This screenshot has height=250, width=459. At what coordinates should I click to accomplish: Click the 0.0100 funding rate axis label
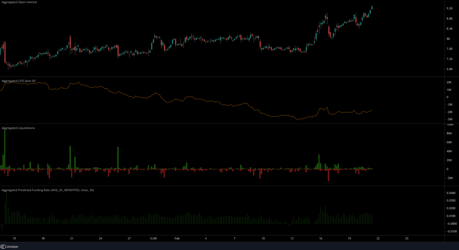click(451, 216)
